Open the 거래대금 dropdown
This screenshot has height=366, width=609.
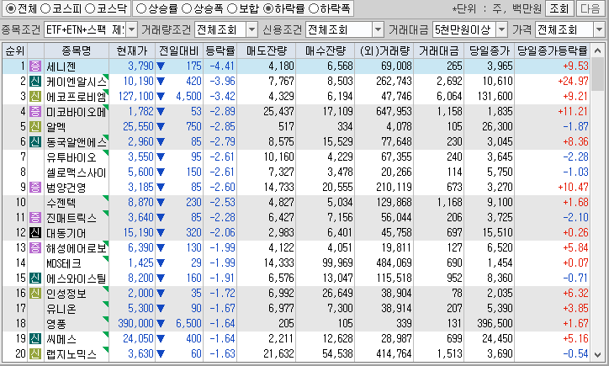tap(502, 29)
